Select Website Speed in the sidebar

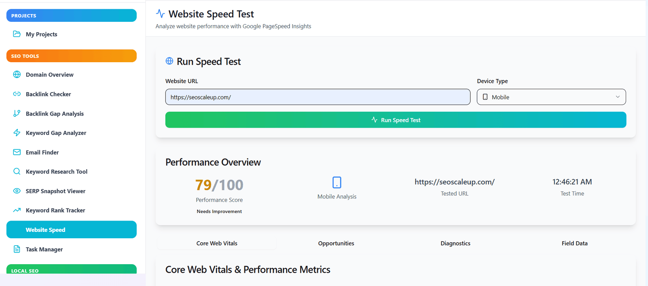[x=71, y=229]
